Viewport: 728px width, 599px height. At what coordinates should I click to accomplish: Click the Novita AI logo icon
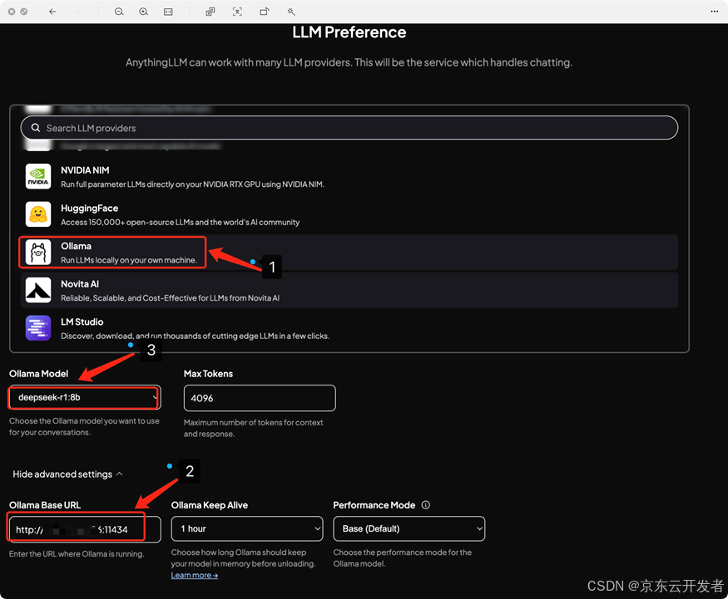(x=38, y=290)
